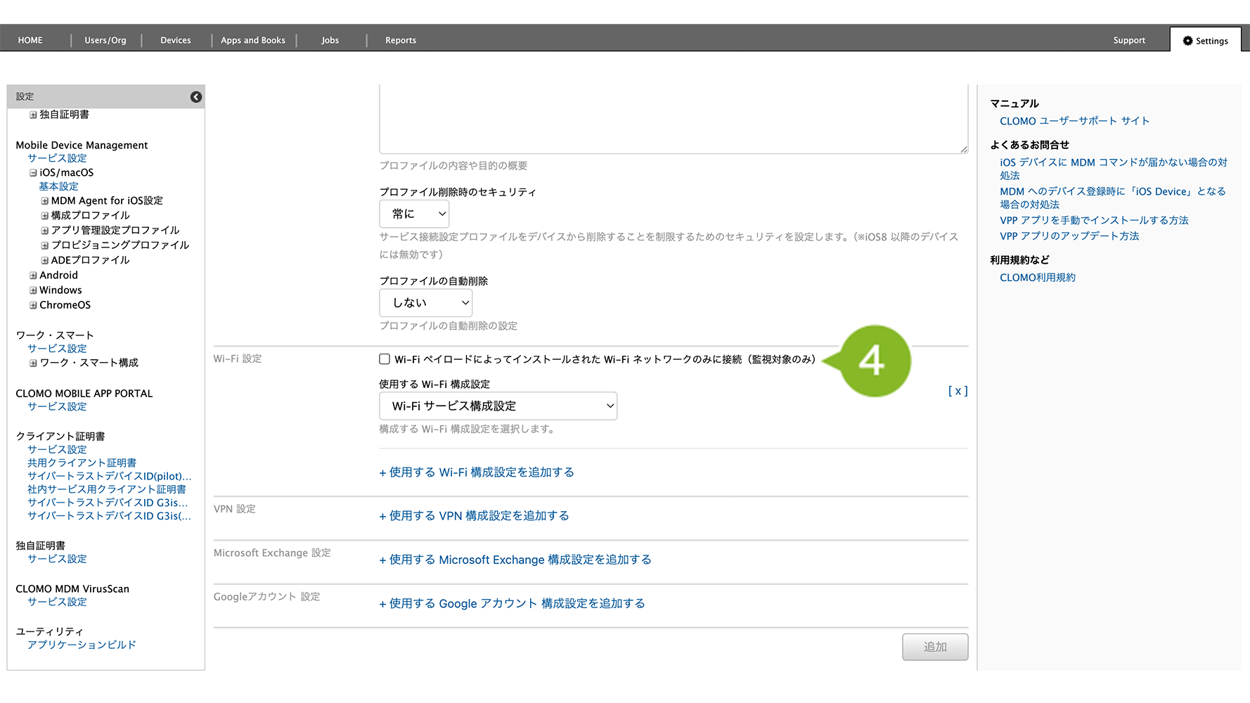Open Wi-Fi サービス構成設定 dropdown
Screen dimensions: 1250x703
498,406
